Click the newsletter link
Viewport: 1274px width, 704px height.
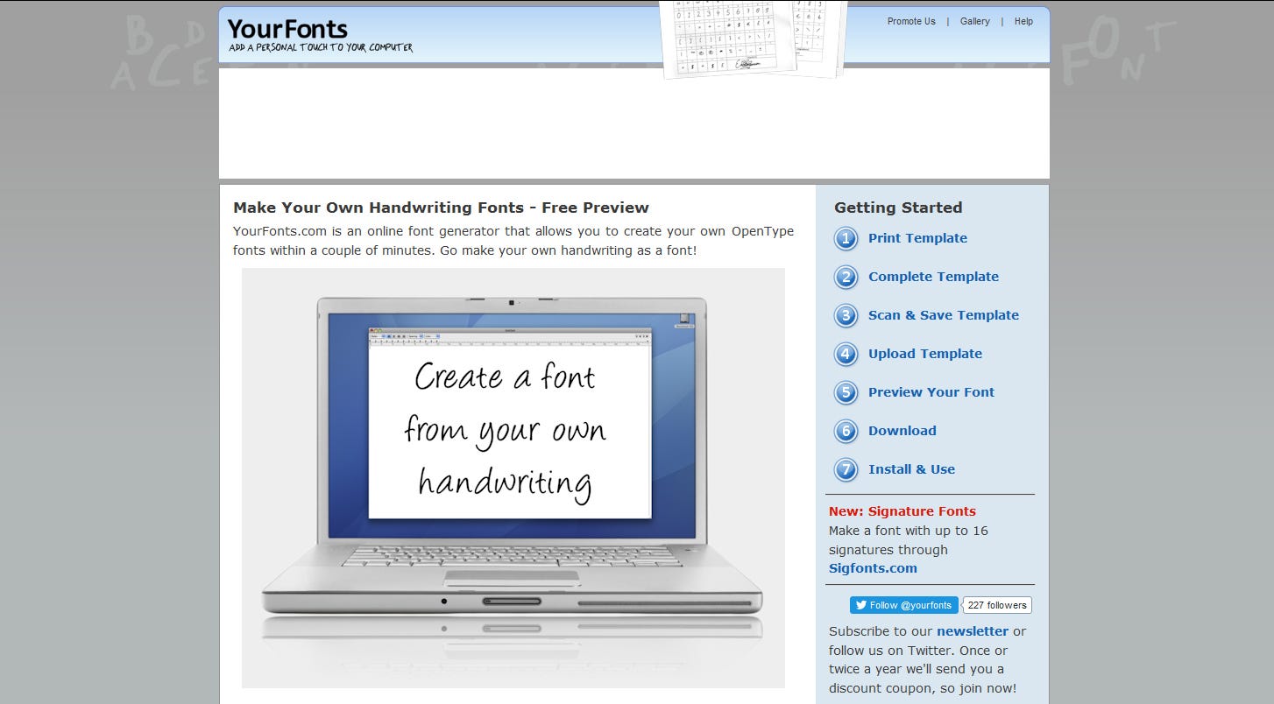click(973, 631)
